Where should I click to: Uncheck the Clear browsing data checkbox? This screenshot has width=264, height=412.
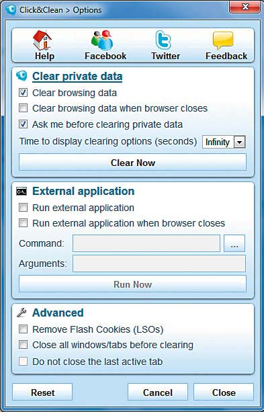coord(23,93)
